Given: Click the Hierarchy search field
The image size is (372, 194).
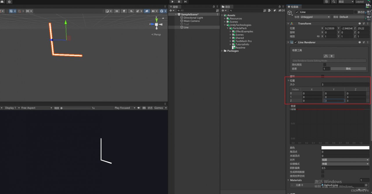Looking at the screenshot, I should pos(196,10).
